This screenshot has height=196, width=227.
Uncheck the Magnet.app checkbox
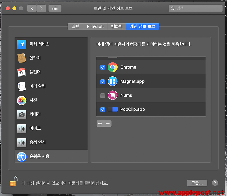pos(102,82)
